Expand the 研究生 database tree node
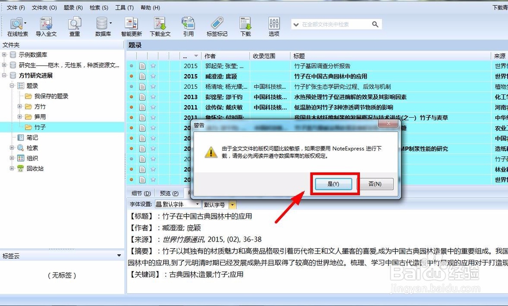Screen dimensions: 508x306 (x=4, y=65)
